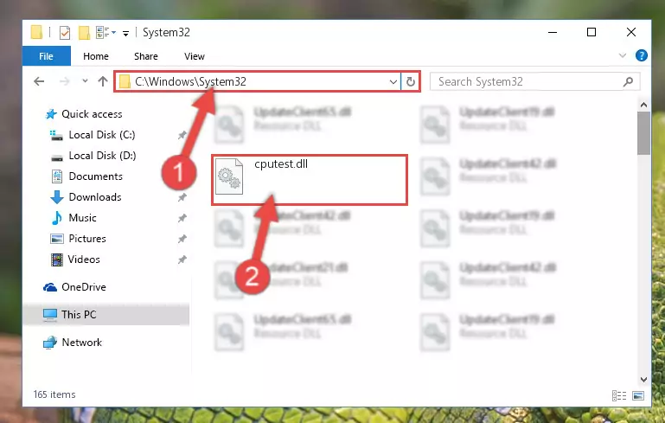
Task: Click the refresh button beside address bar
Action: (x=410, y=81)
